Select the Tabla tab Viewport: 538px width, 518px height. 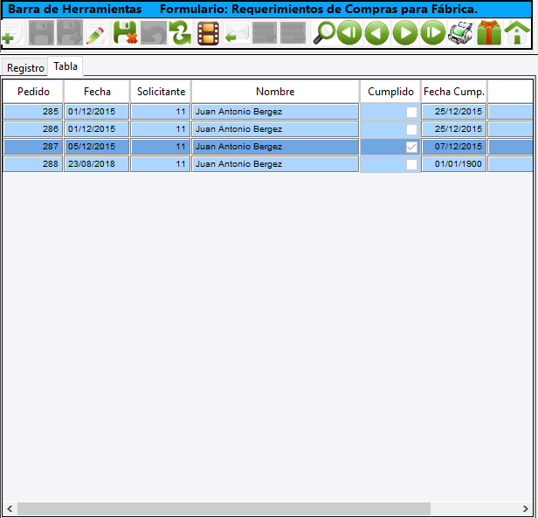(x=66, y=66)
